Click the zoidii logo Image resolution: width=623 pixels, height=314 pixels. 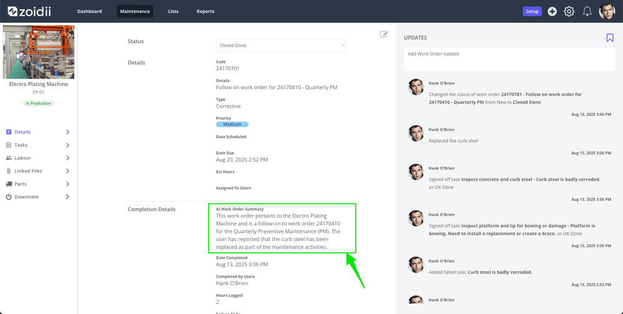[x=29, y=11]
